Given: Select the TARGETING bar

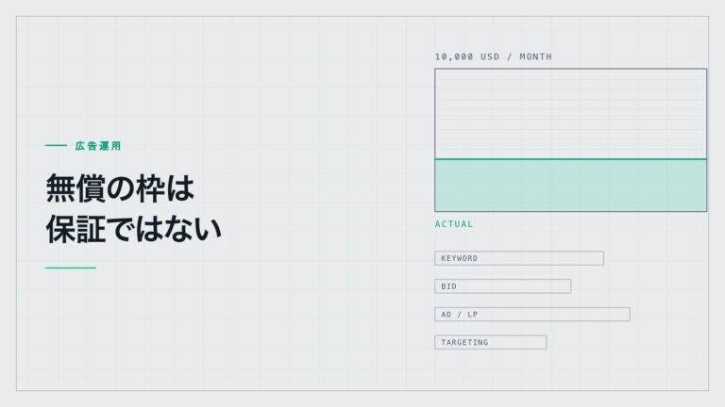Looking at the screenshot, I should pos(491,342).
